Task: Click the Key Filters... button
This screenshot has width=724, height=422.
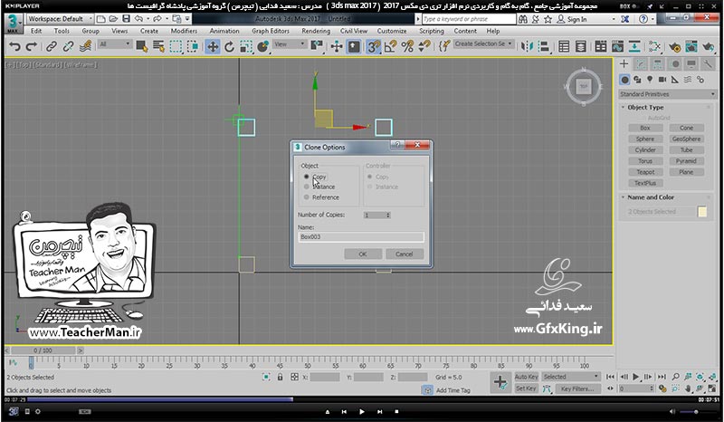Action: (577, 388)
